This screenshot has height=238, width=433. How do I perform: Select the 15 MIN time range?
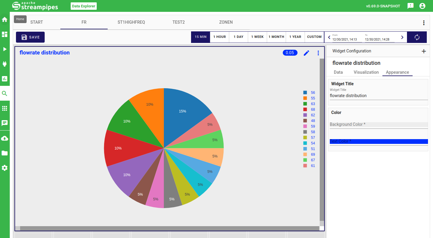click(x=201, y=37)
